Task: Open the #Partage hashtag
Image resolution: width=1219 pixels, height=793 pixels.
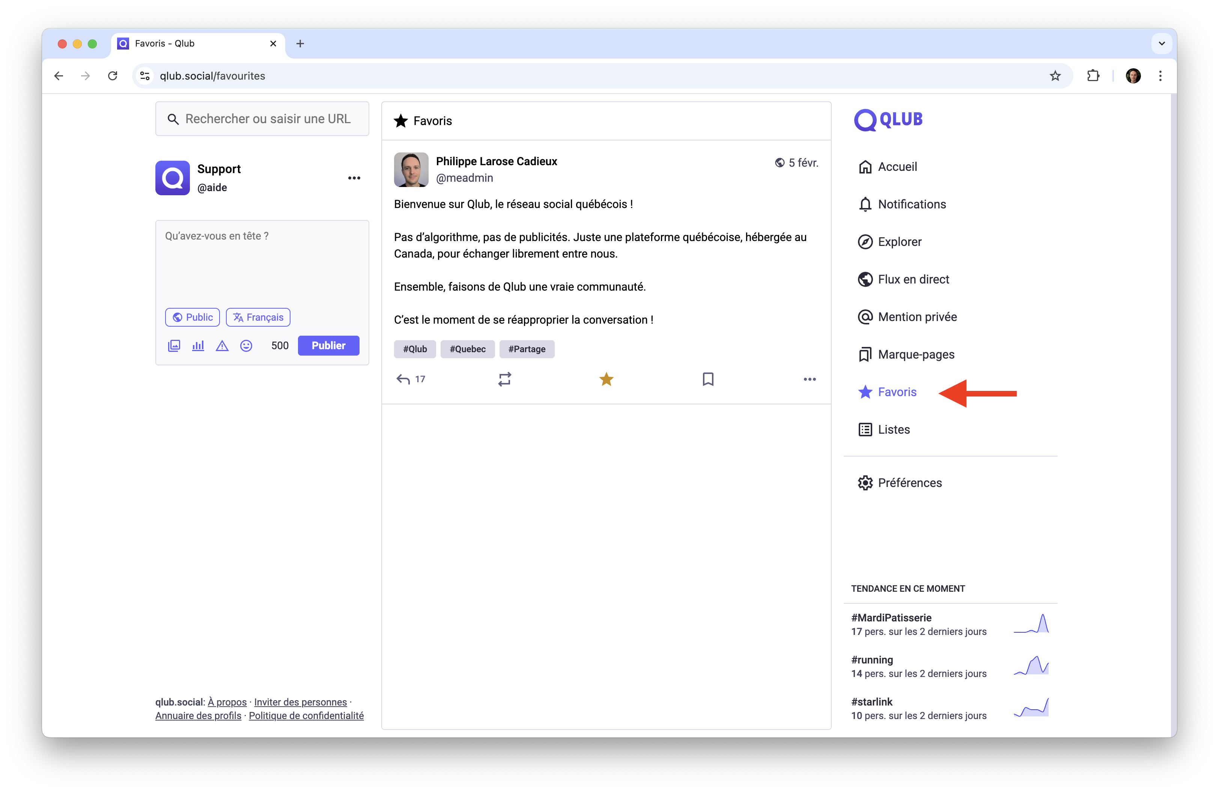Action: click(x=527, y=349)
